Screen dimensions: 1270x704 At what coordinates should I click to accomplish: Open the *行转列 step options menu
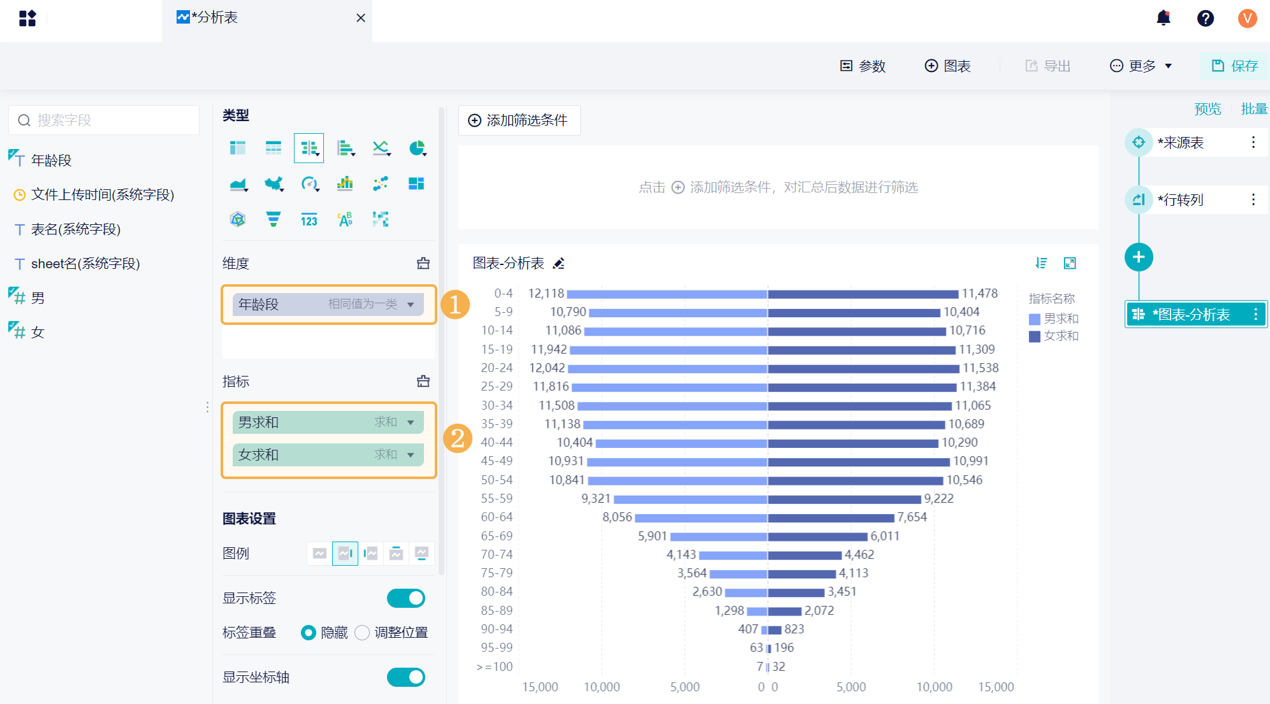pyautogui.click(x=1253, y=199)
